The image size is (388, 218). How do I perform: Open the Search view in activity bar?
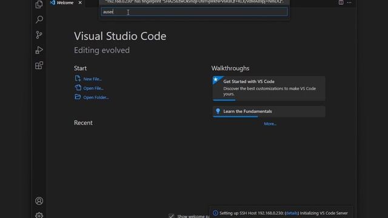pyautogui.click(x=39, y=19)
